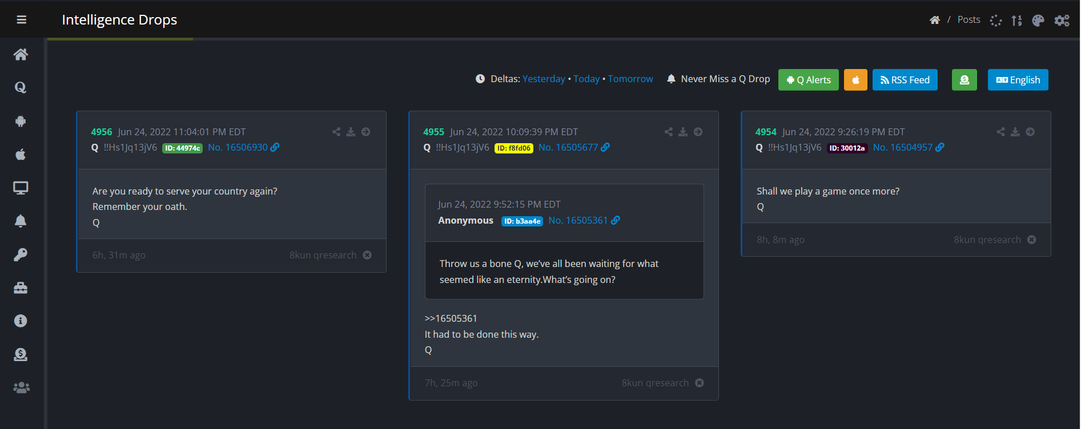Viewport: 1081px width, 429px height.
Task: Open the desktop monitor icon in the sidebar
Action: [21, 188]
